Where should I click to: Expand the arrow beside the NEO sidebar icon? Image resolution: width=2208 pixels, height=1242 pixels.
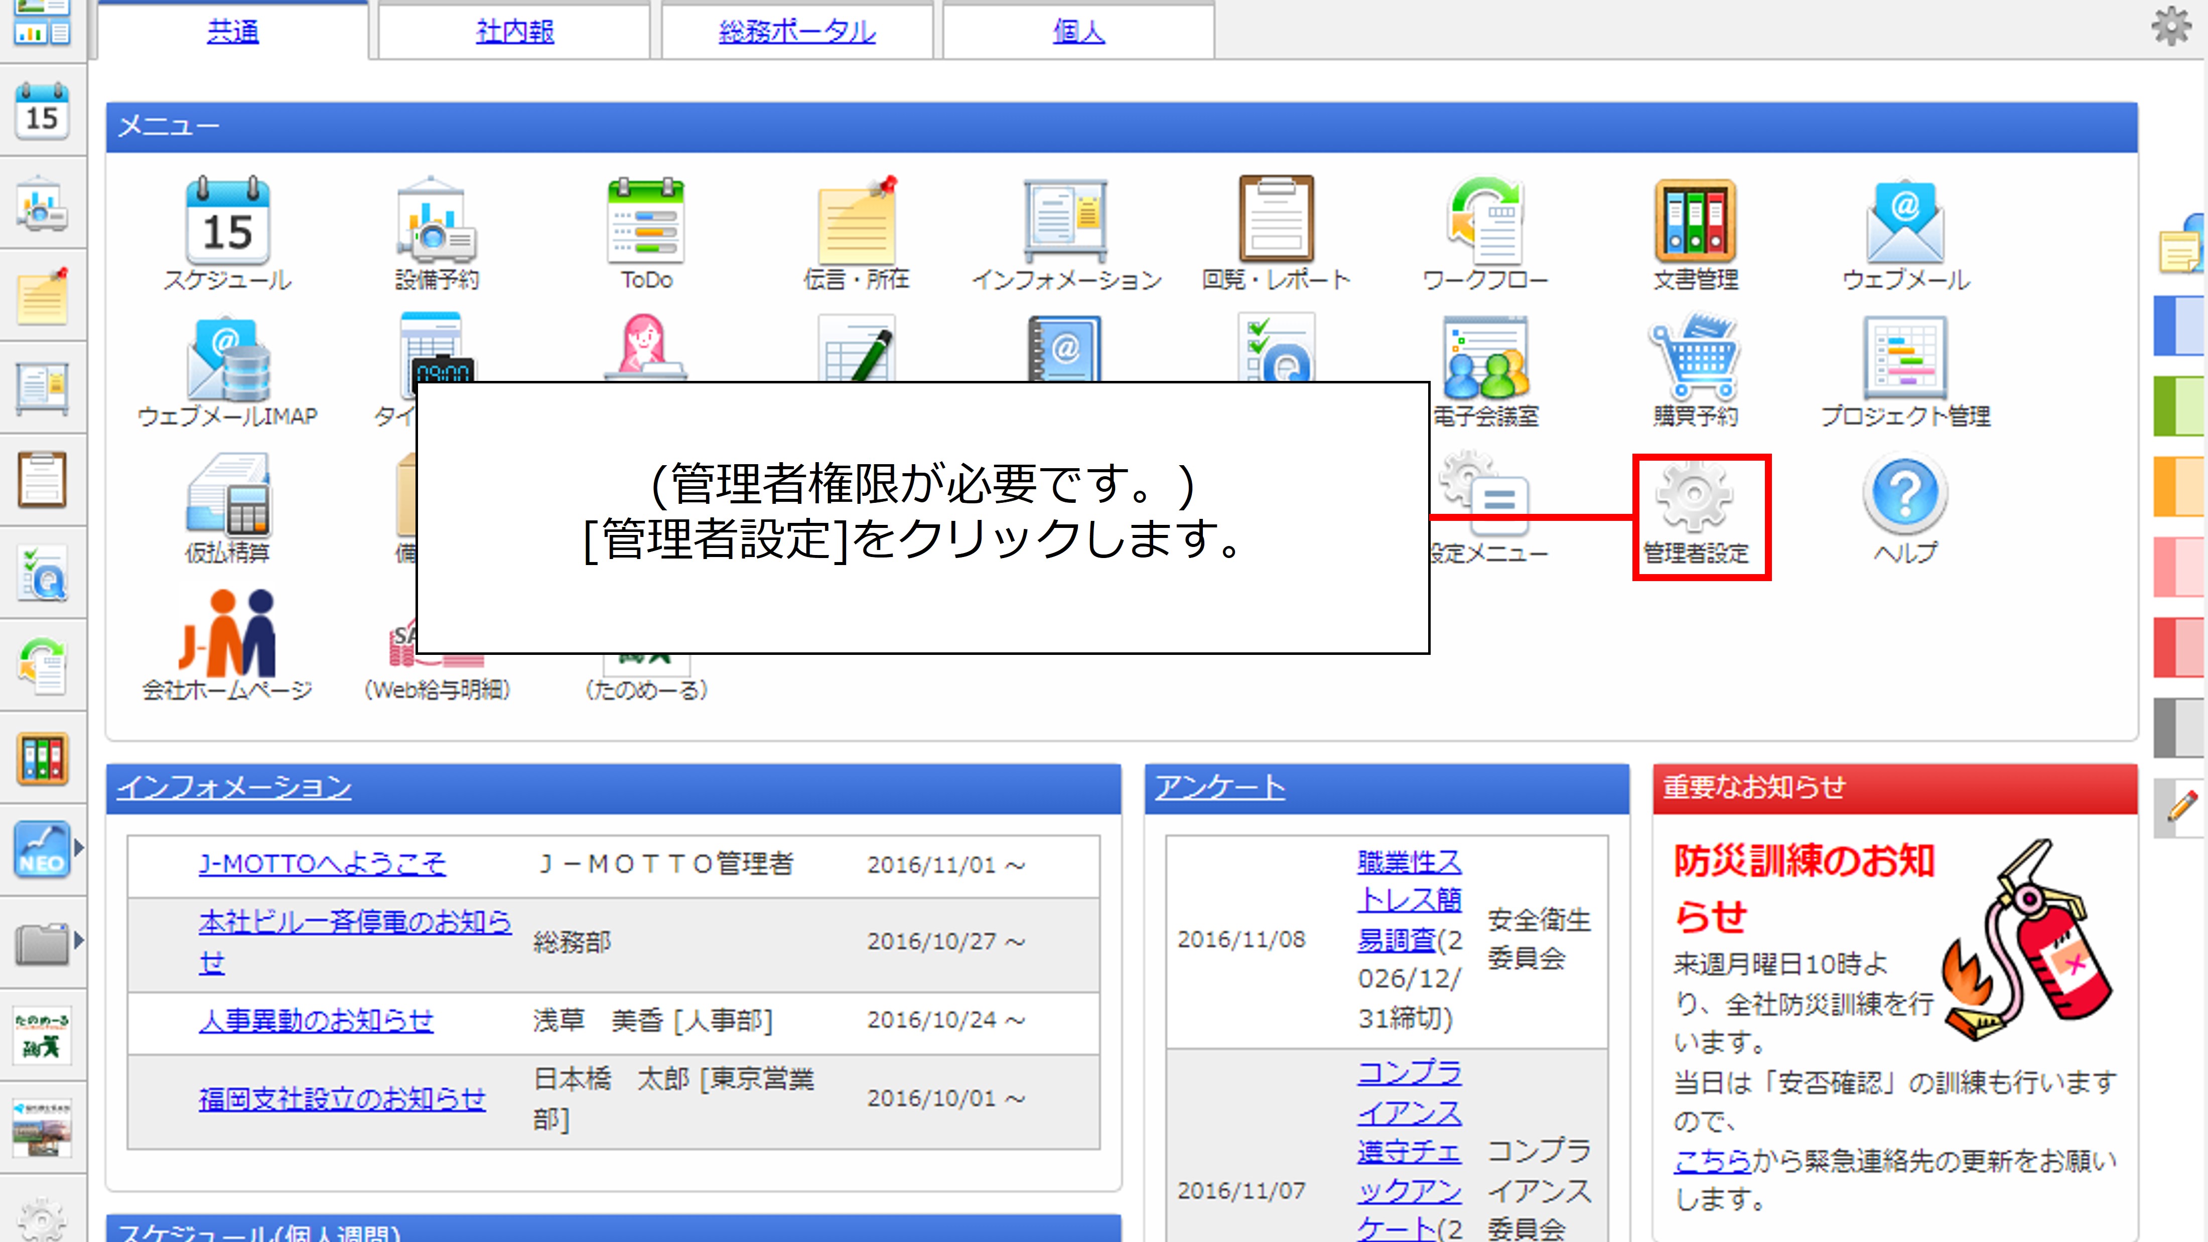pyautogui.click(x=79, y=848)
